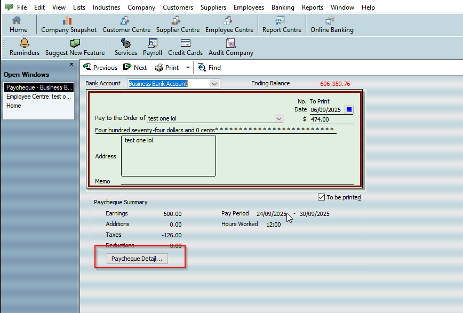The height and width of the screenshot is (313, 463).
Task: Click the Date field showing 06/09/2025
Action: pyautogui.click(x=327, y=110)
